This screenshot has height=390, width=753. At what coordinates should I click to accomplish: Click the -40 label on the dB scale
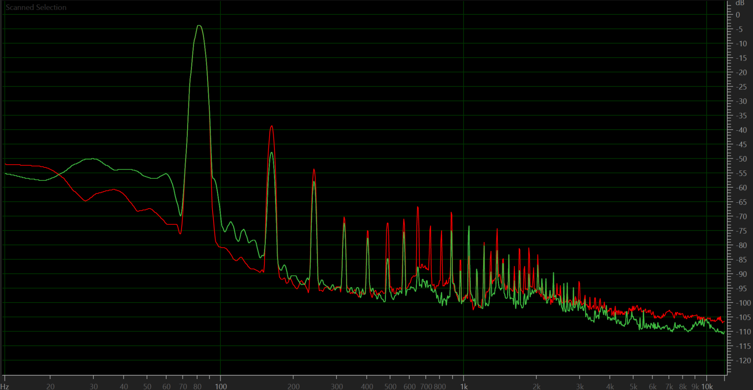[741, 130]
